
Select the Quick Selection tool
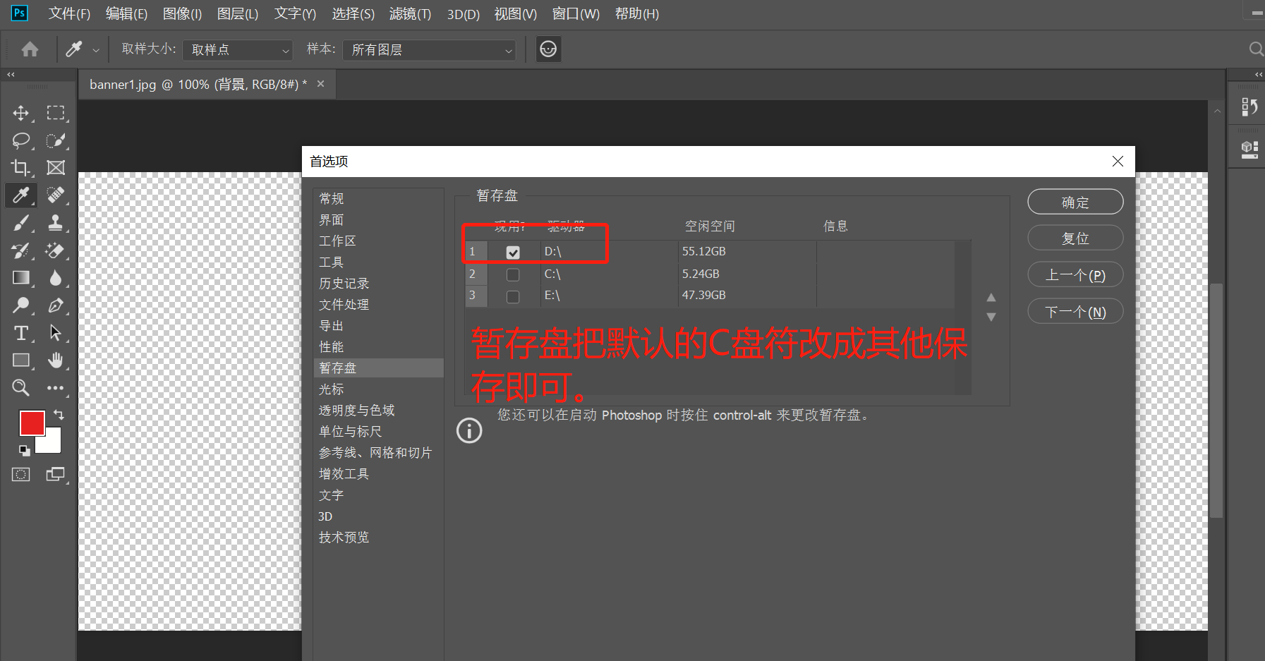(56, 140)
